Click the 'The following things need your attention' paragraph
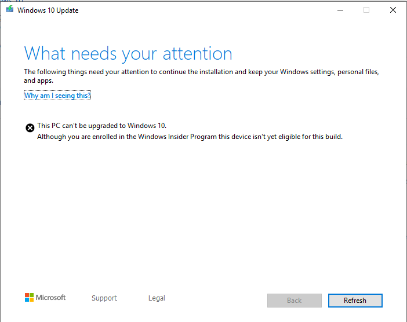 tap(201, 76)
